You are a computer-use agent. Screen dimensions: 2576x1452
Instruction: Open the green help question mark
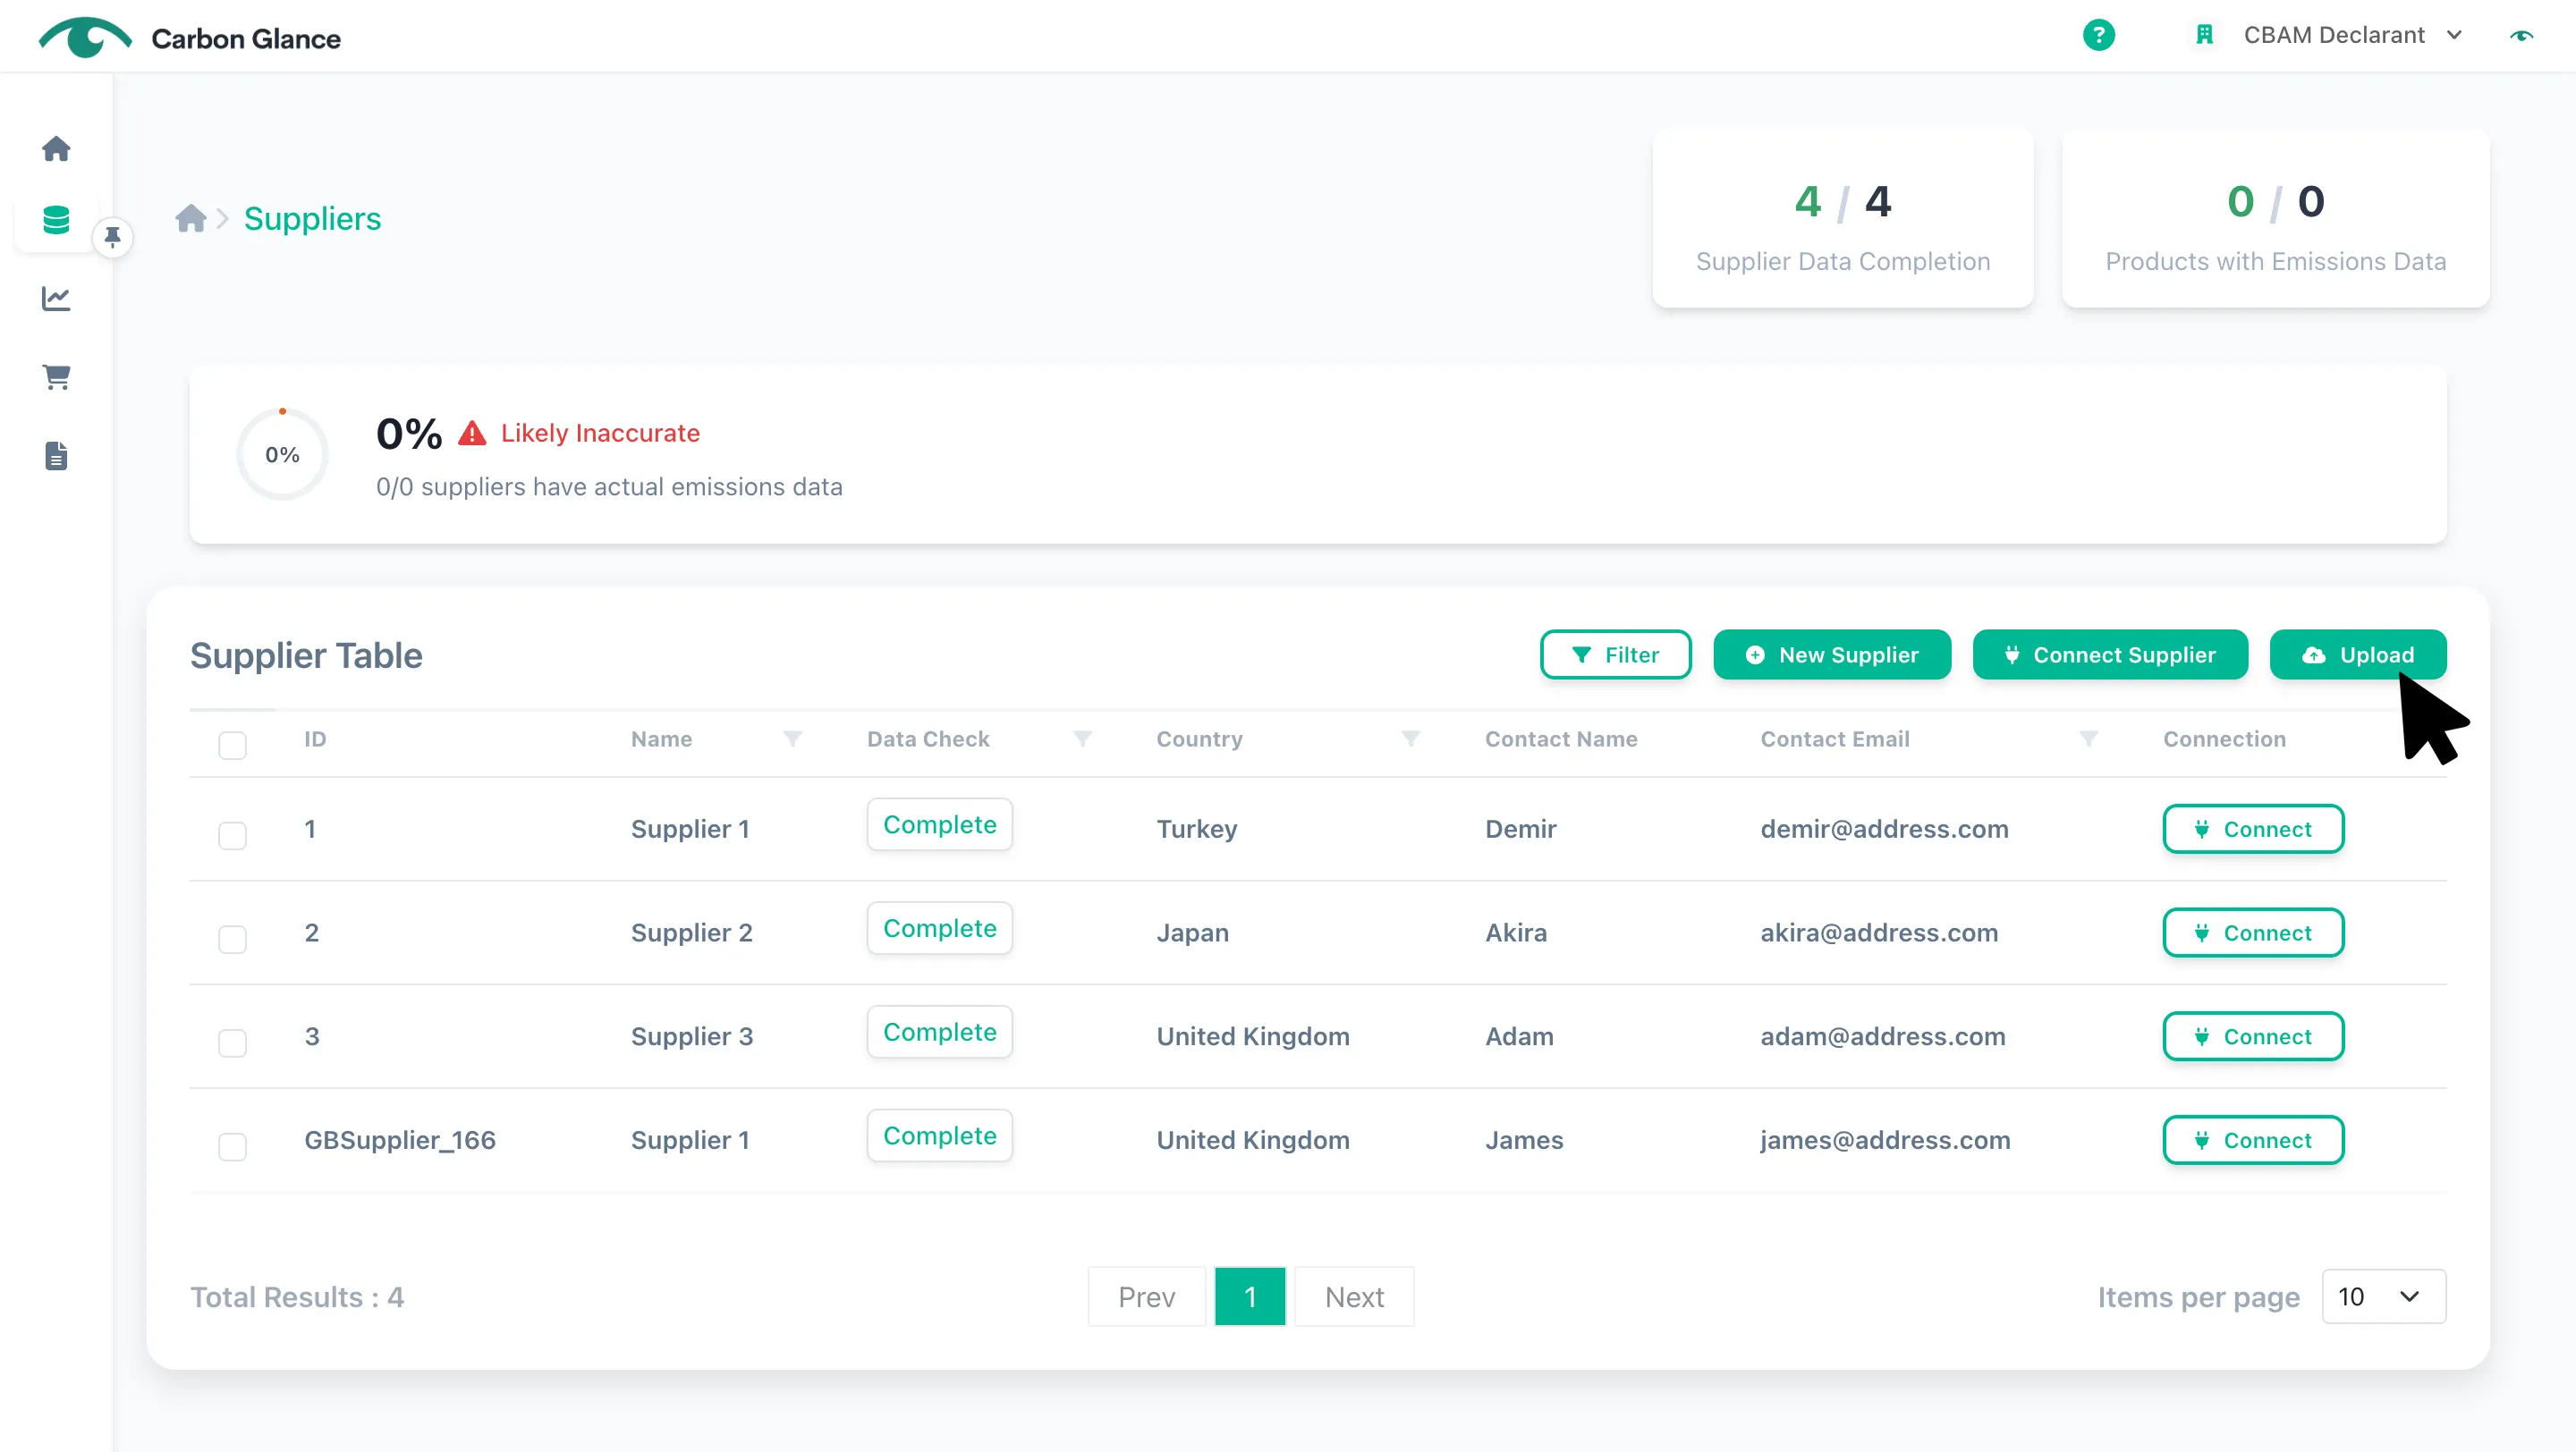2098,35
